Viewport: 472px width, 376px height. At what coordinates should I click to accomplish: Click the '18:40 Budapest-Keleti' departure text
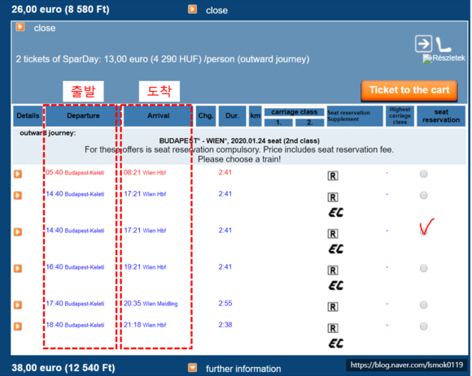pos(75,325)
